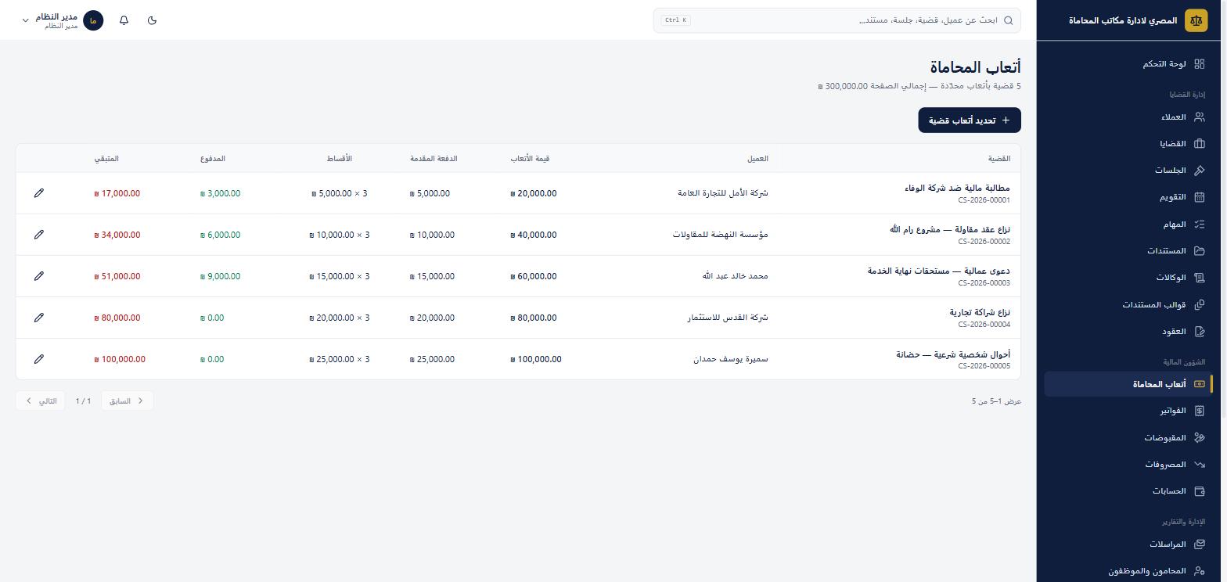Click the تحديد أتعاب قضية button
Viewport: 1227px width, 582px height.
point(970,120)
